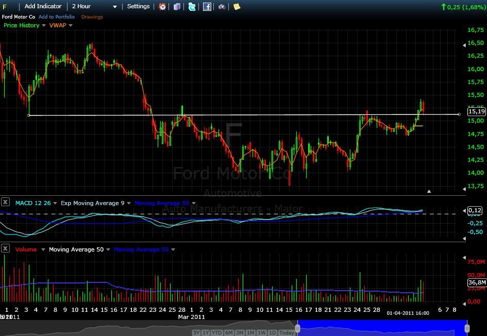This screenshot has height=336, width=487.
Task: Click the 15,19 current price tag
Action: 477,111
